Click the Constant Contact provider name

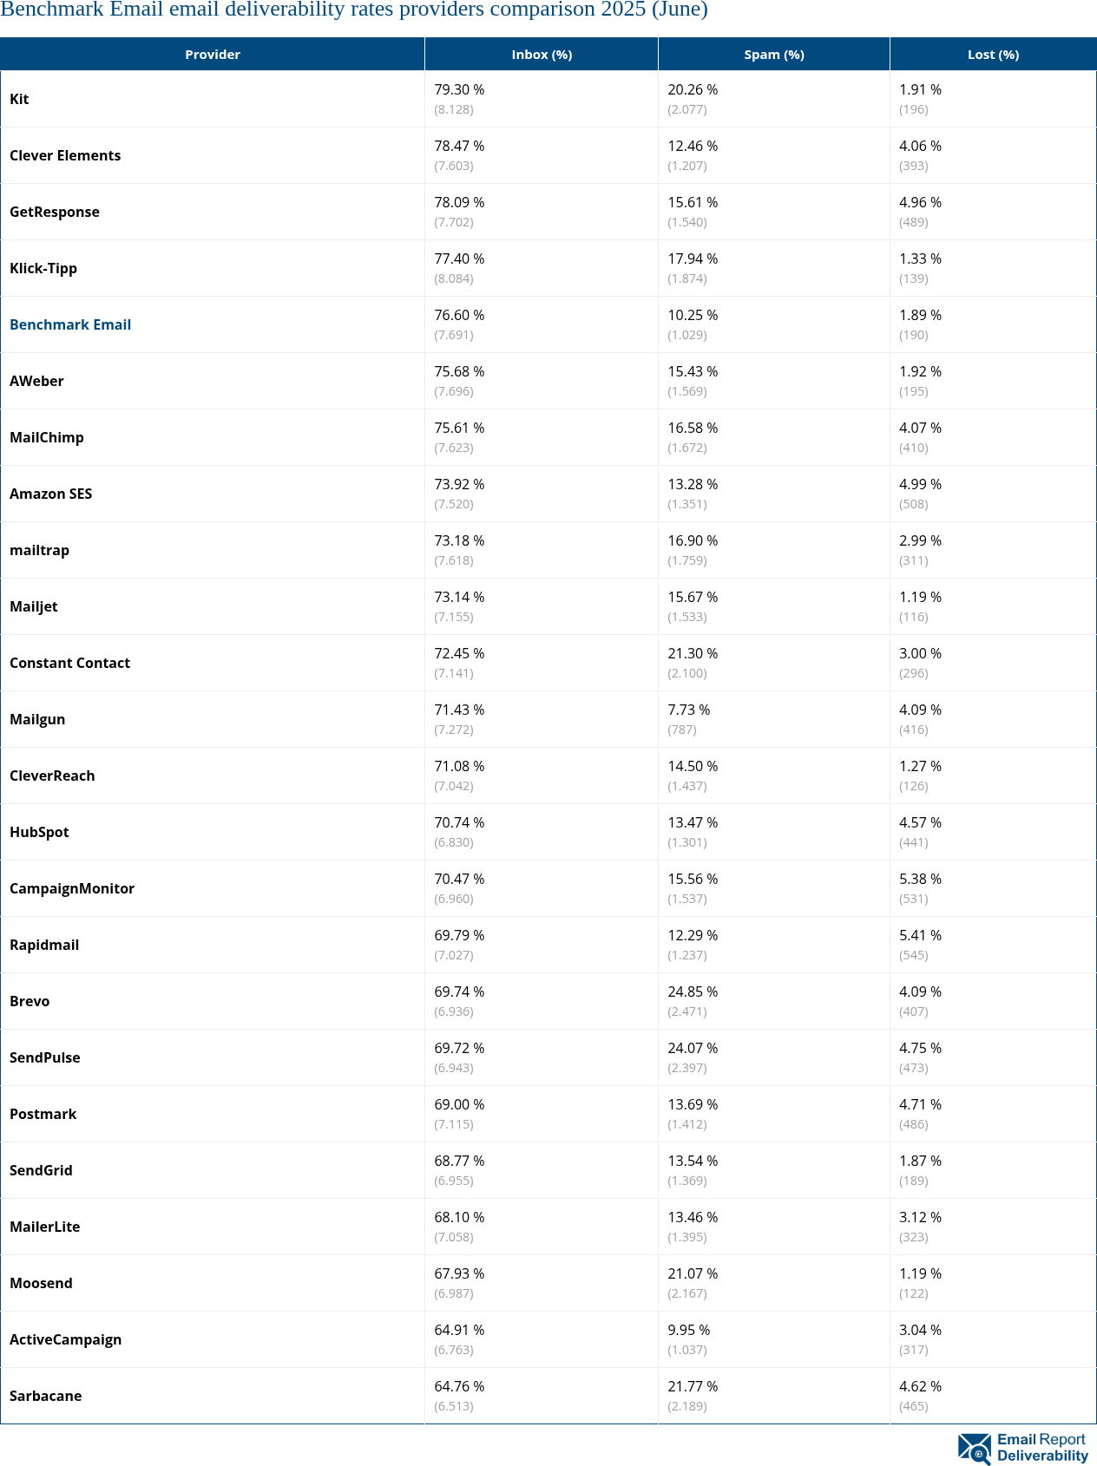point(70,663)
